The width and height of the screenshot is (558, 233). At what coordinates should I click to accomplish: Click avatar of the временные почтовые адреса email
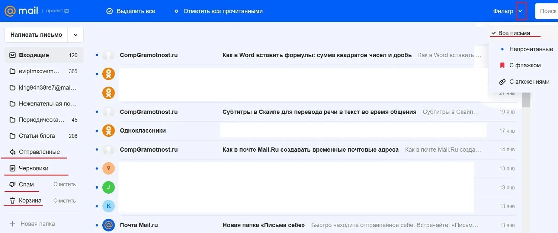coord(109,149)
